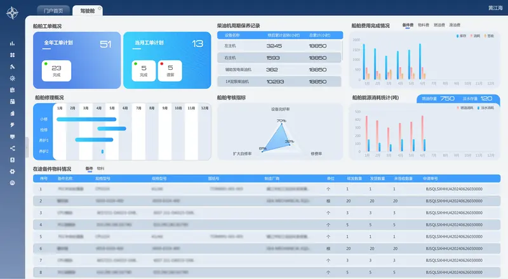Viewport: 508px width, 279px height.
Task: Switch to the 物料 in-transit tab
Action: pyautogui.click(x=101, y=169)
